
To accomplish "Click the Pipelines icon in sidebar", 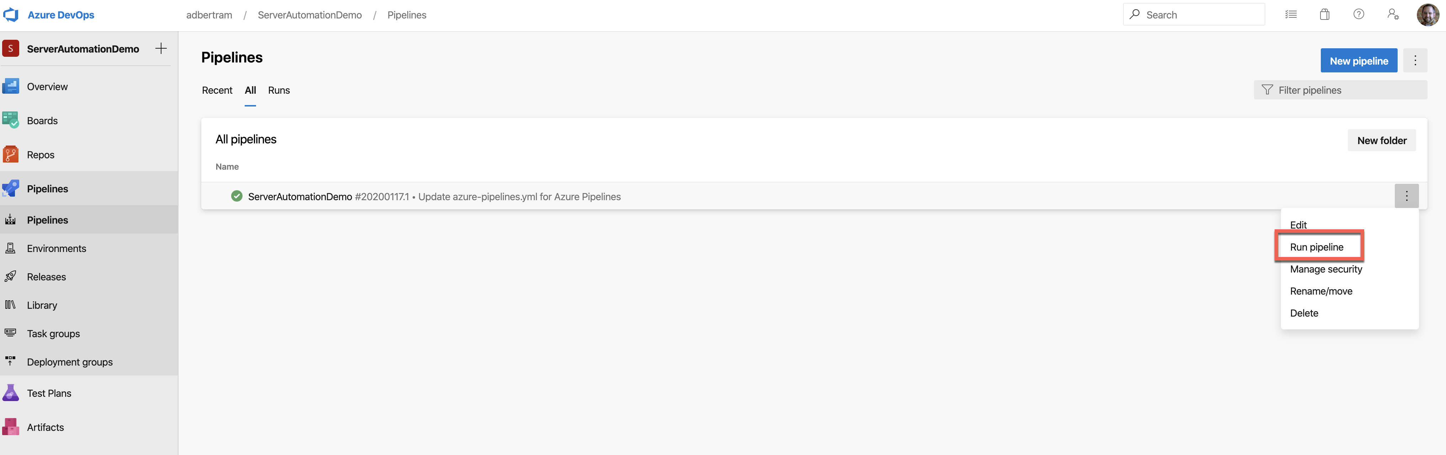I will (x=12, y=188).
